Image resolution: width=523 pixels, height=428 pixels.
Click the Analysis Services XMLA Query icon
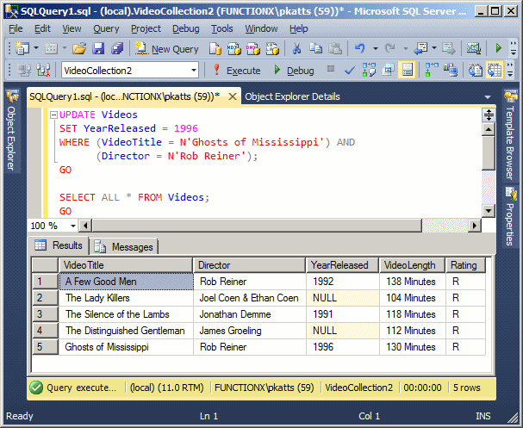point(272,49)
